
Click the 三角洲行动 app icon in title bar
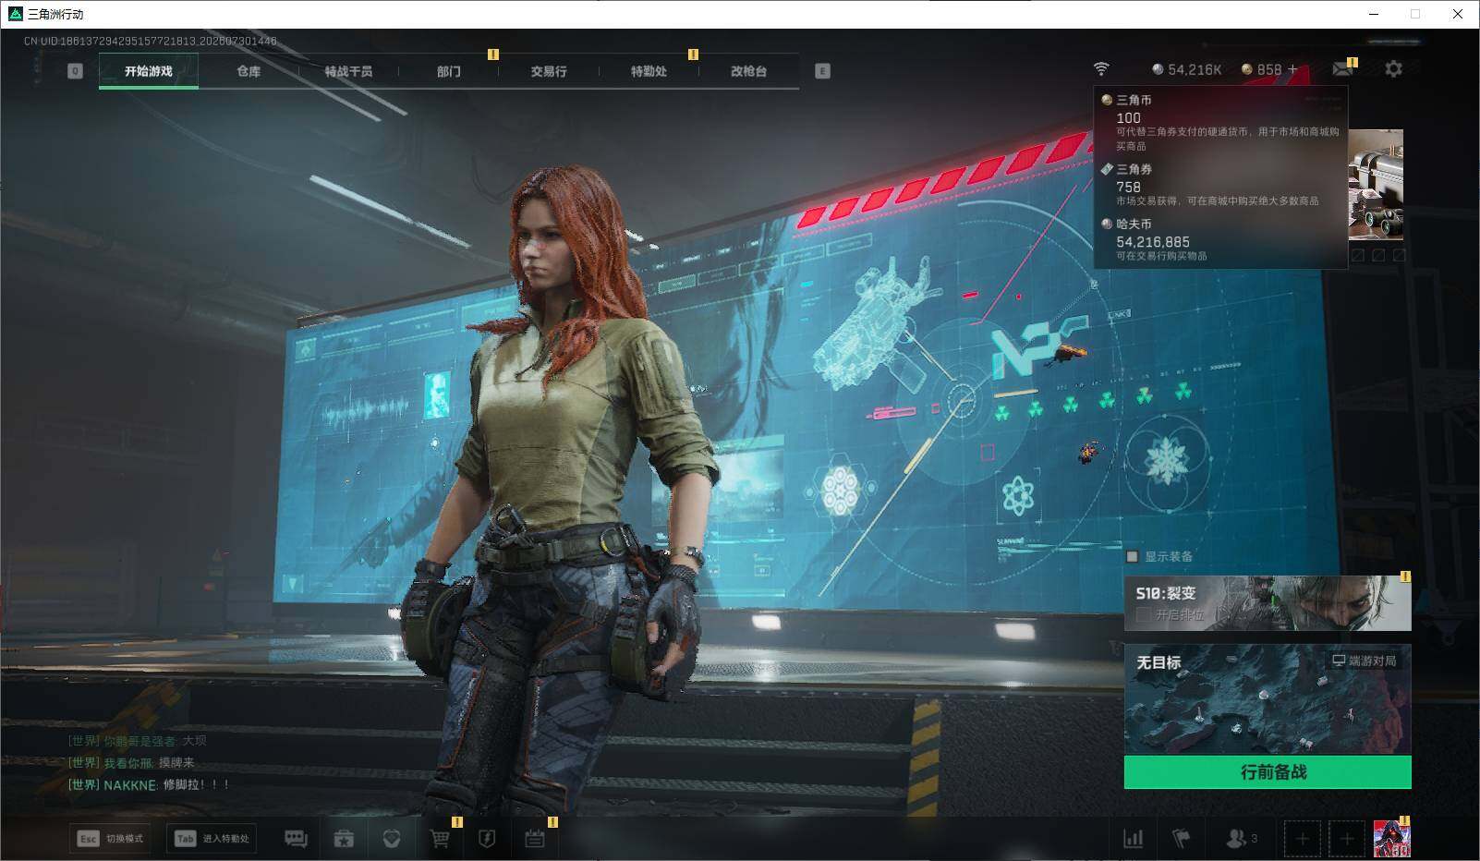point(15,14)
